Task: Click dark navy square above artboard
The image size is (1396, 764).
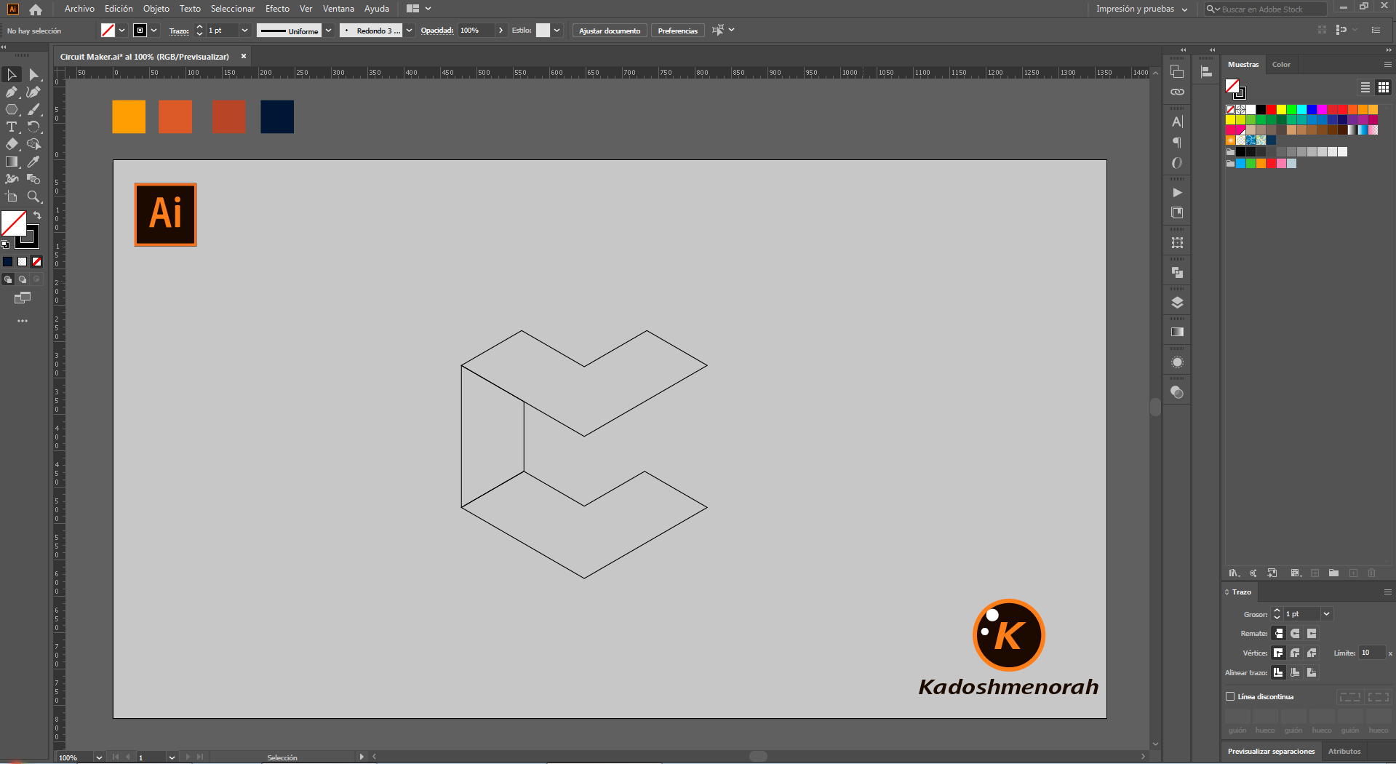Action: pos(277,116)
